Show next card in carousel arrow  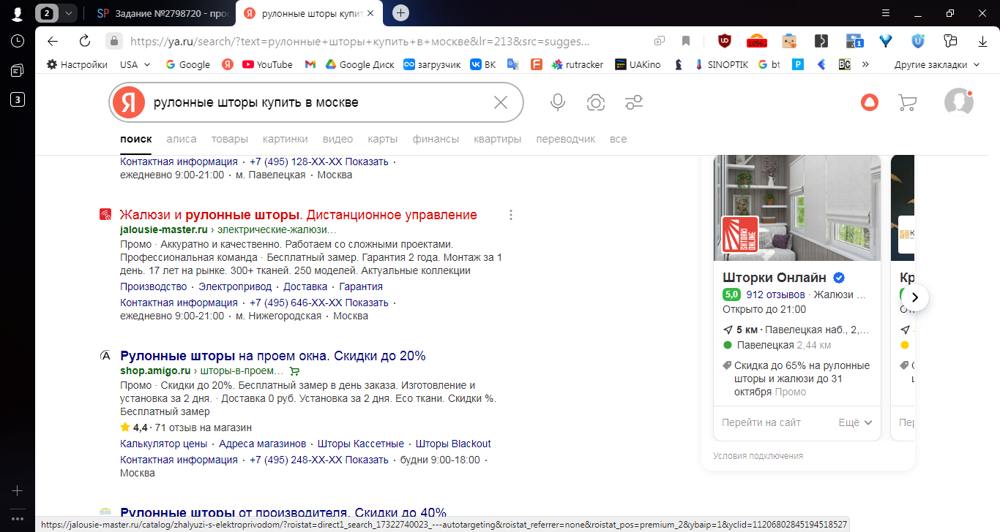coord(914,297)
